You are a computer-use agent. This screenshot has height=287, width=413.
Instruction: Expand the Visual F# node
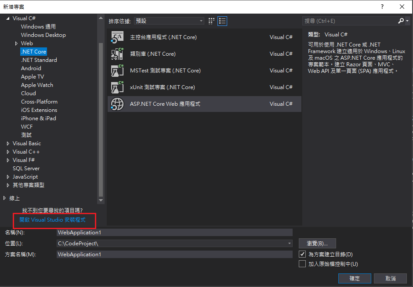(x=8, y=160)
